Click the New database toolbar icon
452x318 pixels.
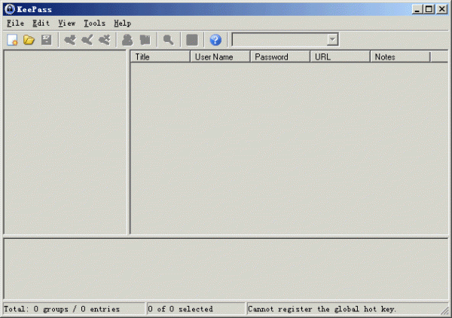[x=12, y=40]
